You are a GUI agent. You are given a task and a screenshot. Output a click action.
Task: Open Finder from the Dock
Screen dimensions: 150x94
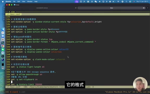click(3, 29)
